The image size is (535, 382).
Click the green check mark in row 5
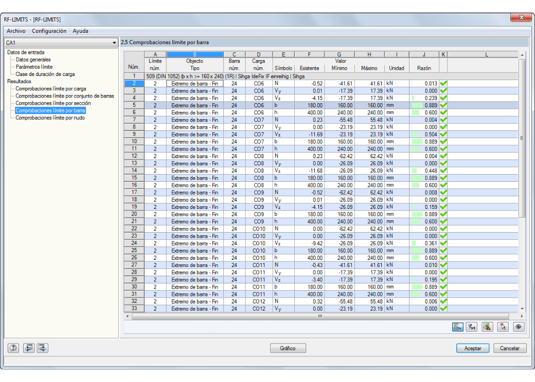click(x=443, y=105)
